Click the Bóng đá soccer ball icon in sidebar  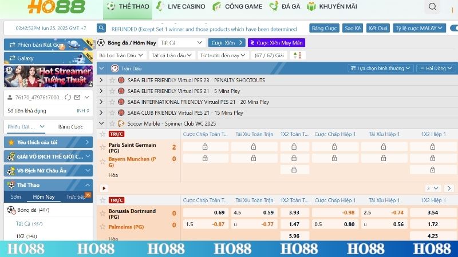point(11,210)
